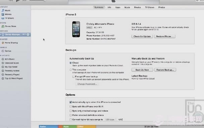The width and height of the screenshot is (204, 128).
Task: Click the eject icon beside Christy's iPhone
Action: (28, 34)
